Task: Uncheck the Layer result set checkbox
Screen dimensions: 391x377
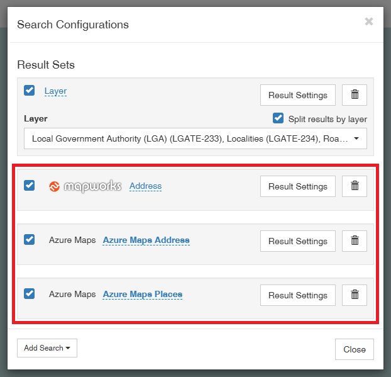Action: click(29, 91)
